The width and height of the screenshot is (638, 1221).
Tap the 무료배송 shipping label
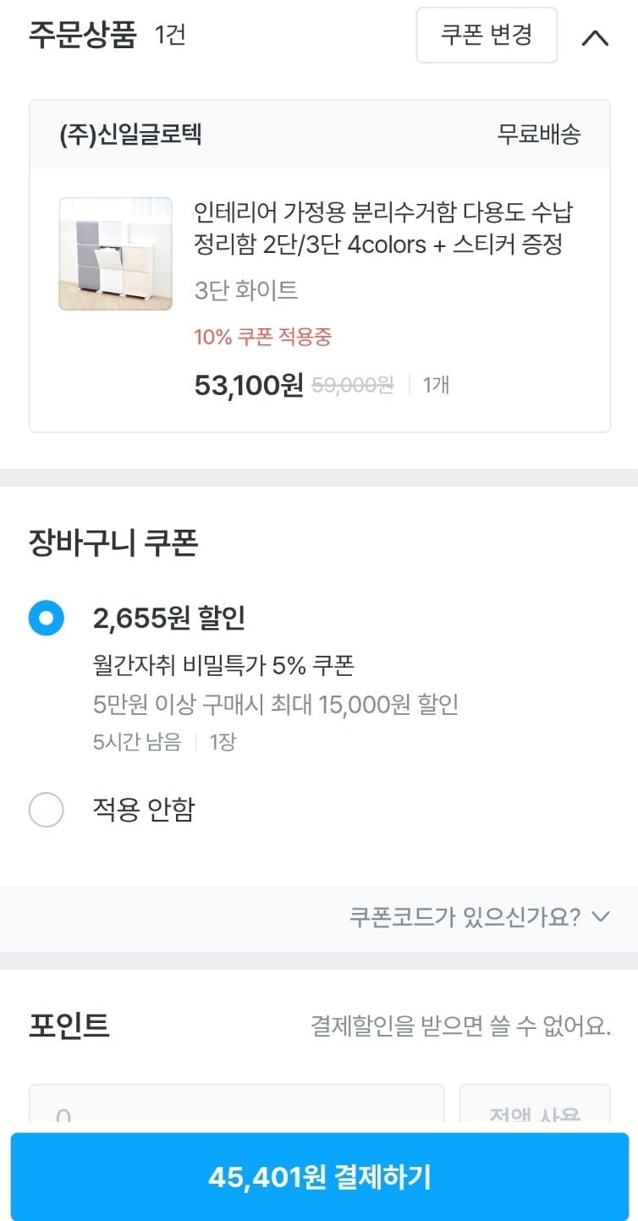(539, 135)
